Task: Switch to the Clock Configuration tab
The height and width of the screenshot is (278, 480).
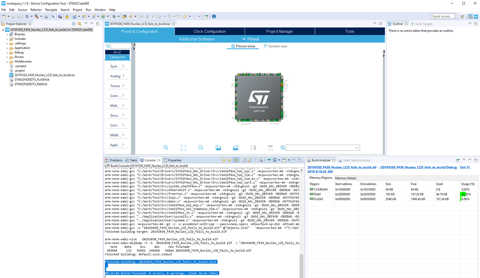Action: 209,32
